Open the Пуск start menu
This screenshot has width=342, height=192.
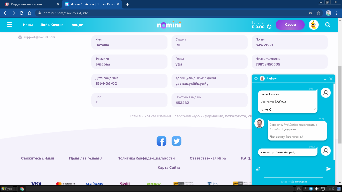click(x=7, y=189)
